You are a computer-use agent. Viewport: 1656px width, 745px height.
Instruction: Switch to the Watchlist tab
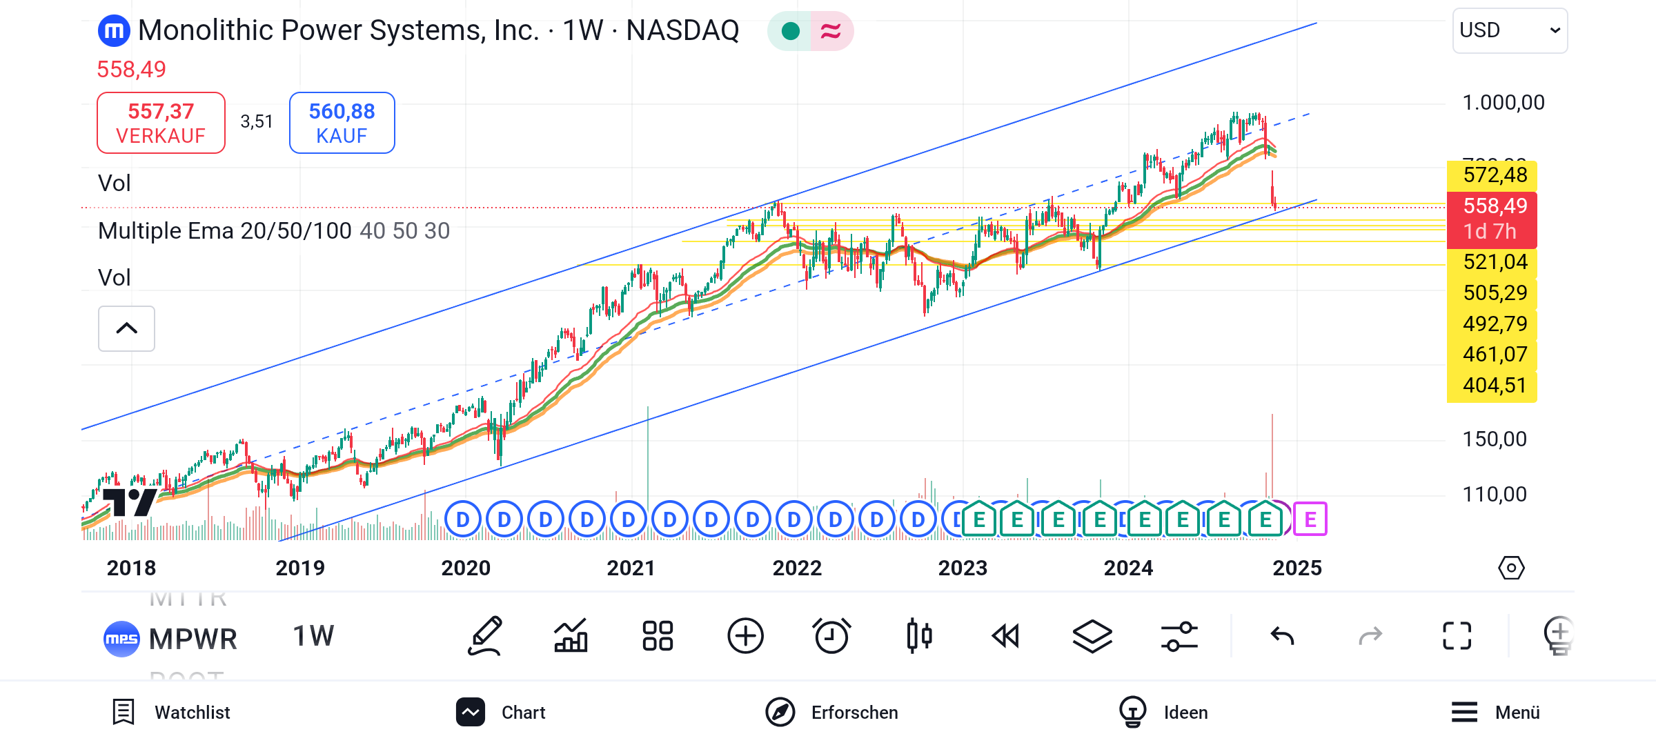(172, 712)
